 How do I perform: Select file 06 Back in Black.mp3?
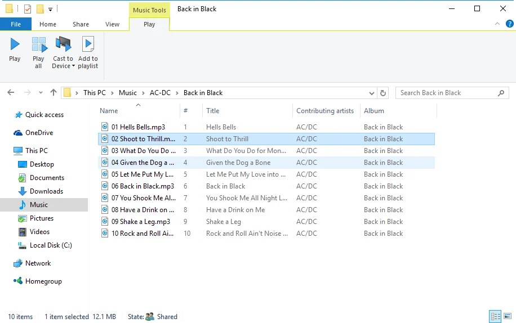point(143,186)
